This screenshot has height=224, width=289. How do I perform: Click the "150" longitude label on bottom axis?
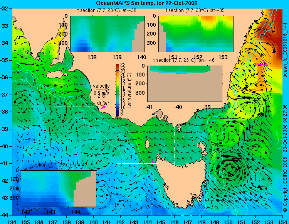[x=229, y=221]
